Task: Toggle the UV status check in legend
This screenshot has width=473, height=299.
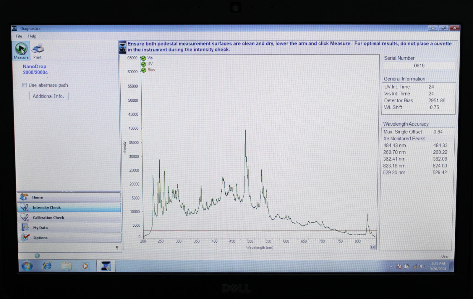Action: [x=143, y=64]
